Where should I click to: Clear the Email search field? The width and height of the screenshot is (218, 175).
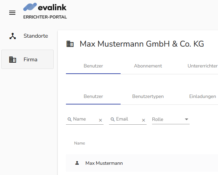[x=144, y=120]
